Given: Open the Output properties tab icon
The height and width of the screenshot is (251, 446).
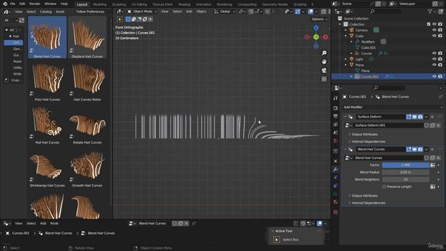Looking at the screenshot, I should (336, 116).
